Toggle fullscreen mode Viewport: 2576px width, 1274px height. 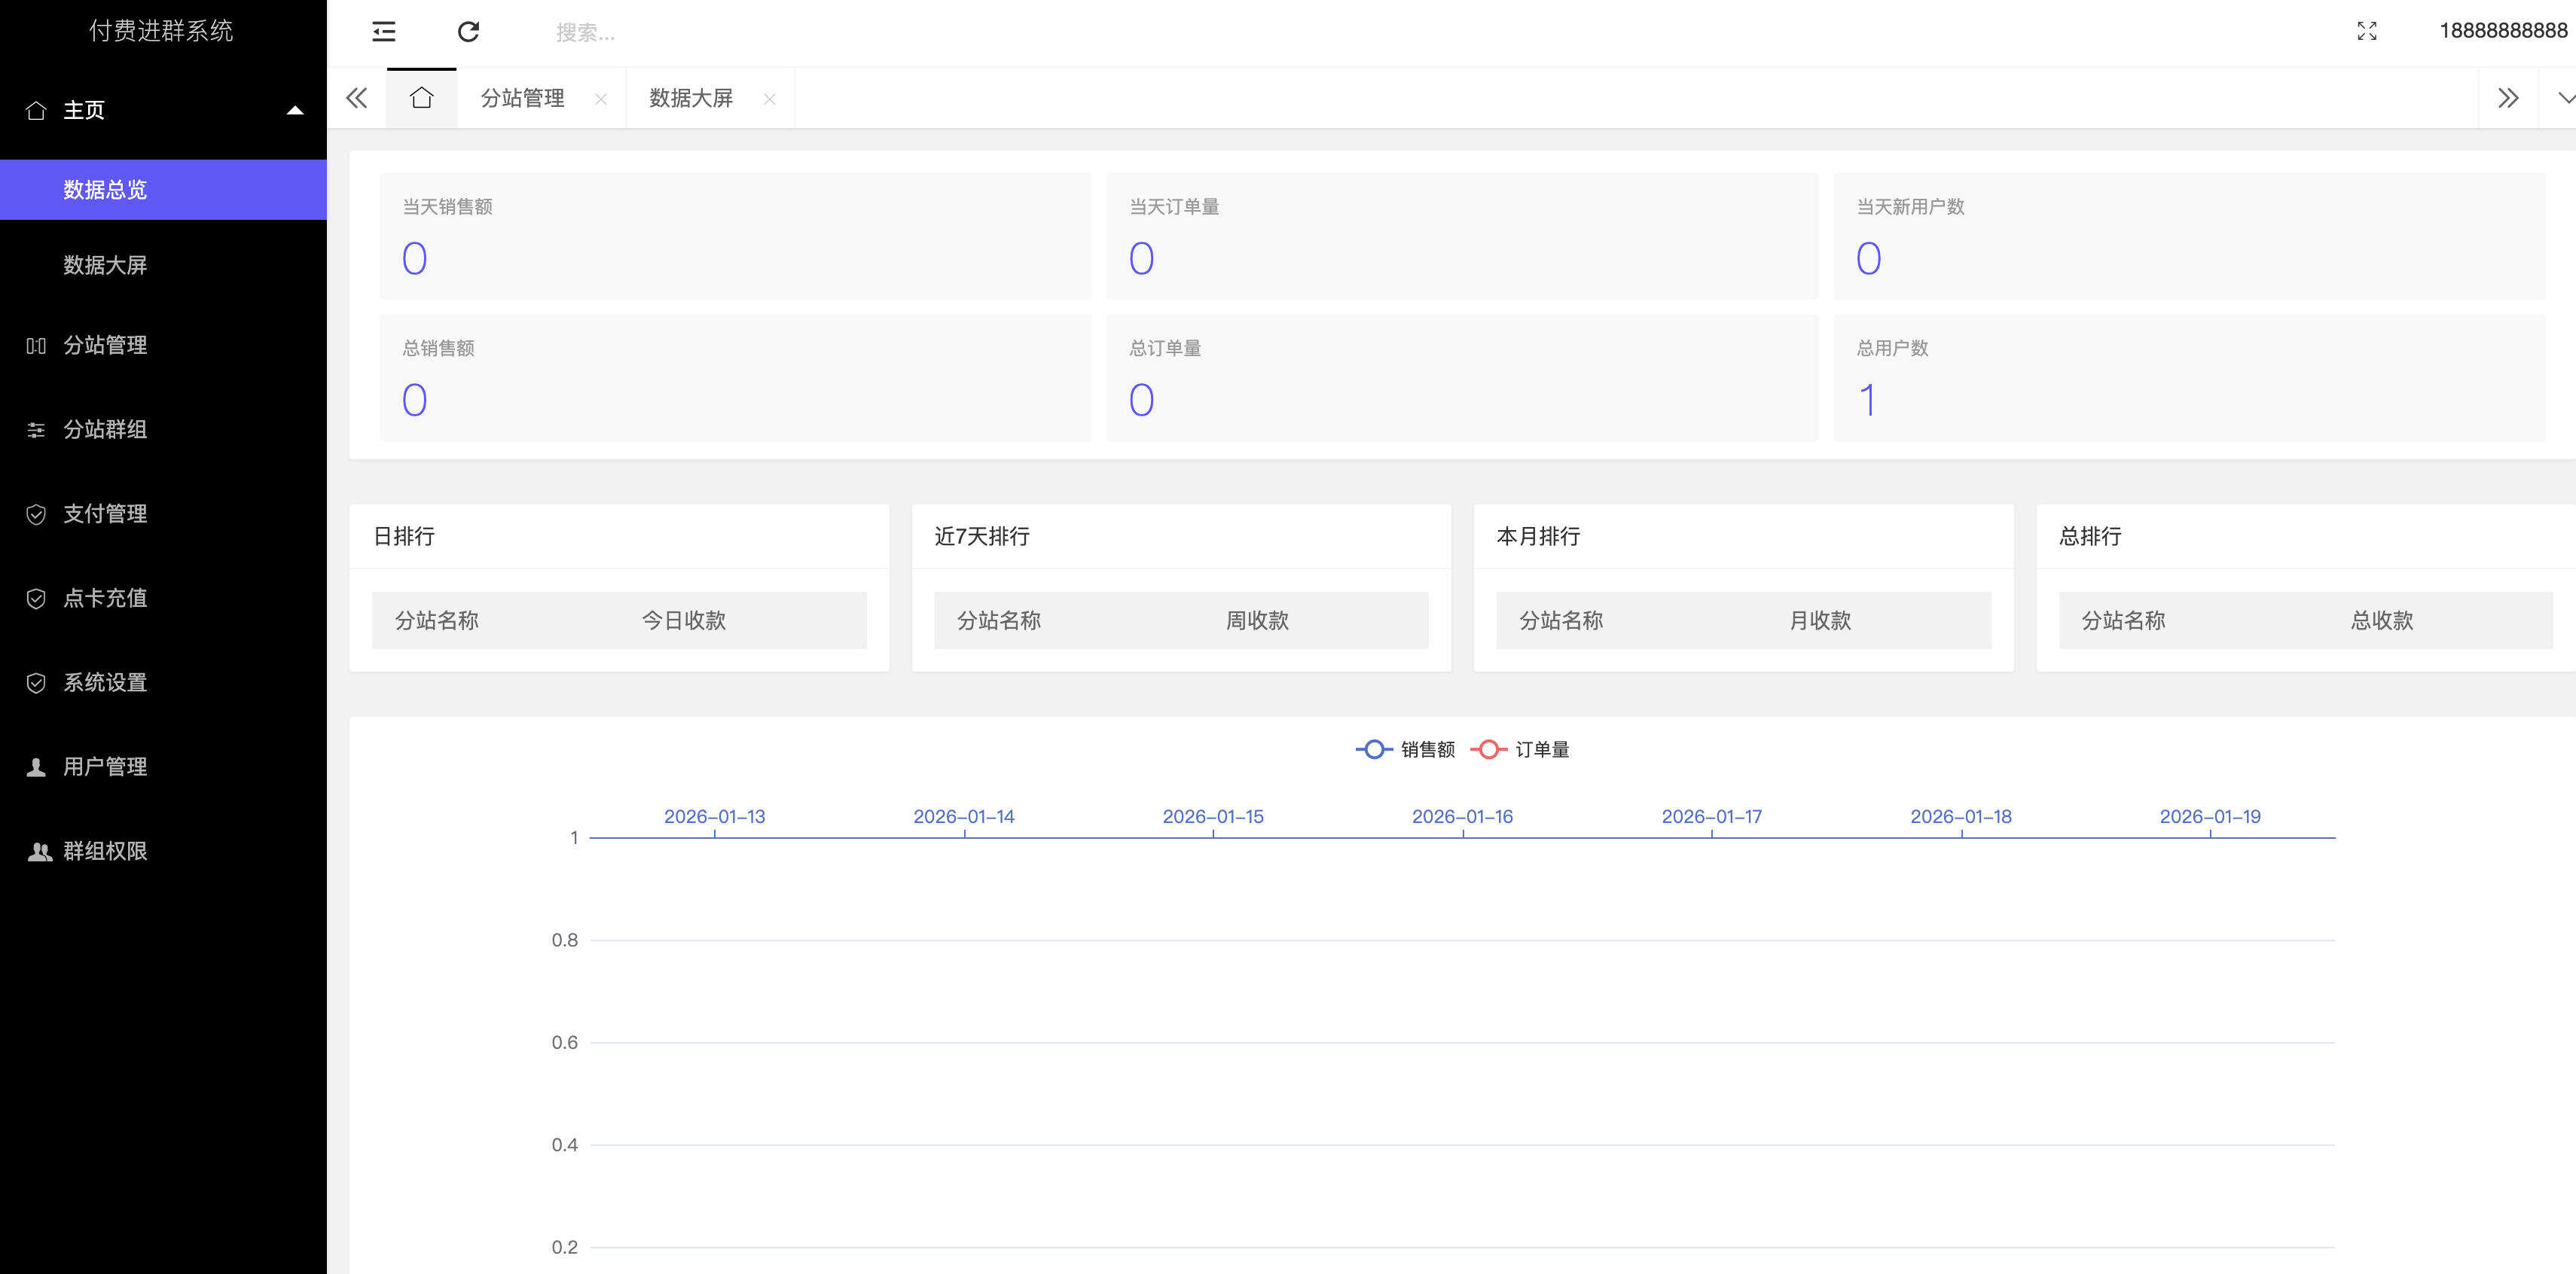[2369, 31]
